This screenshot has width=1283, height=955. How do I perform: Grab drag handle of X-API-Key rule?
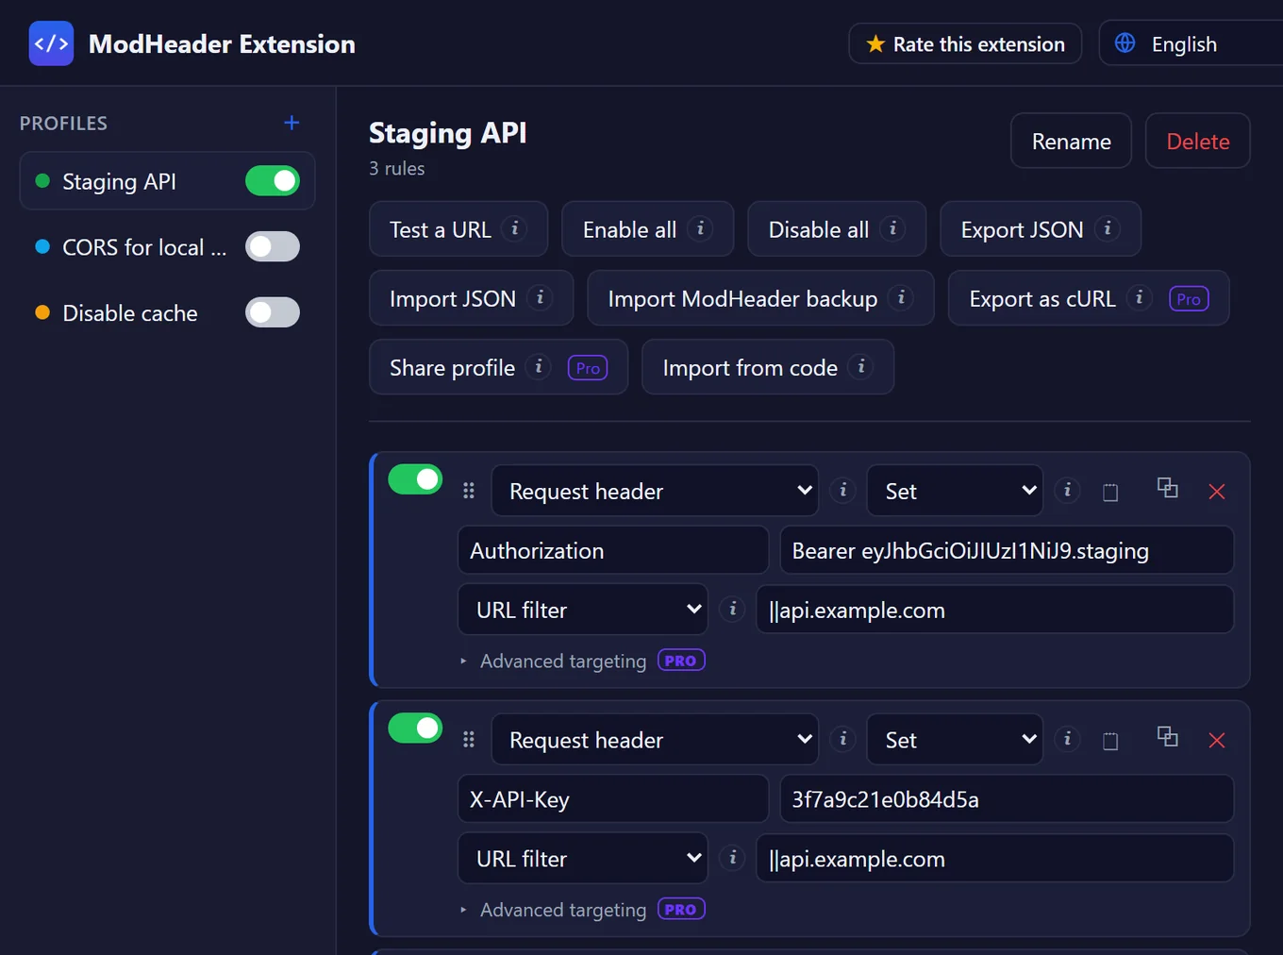coord(469,740)
